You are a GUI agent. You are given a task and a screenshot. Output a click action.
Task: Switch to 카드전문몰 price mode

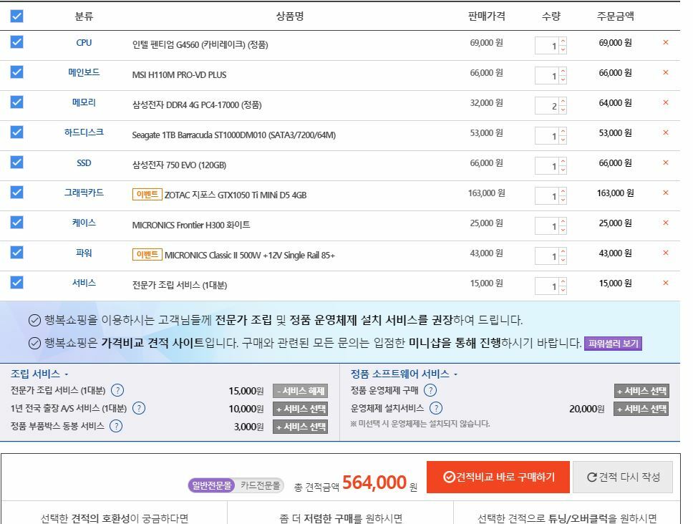261,485
